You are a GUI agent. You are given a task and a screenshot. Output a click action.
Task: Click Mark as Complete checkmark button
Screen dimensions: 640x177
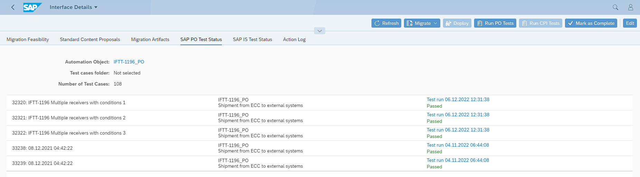[x=591, y=23]
